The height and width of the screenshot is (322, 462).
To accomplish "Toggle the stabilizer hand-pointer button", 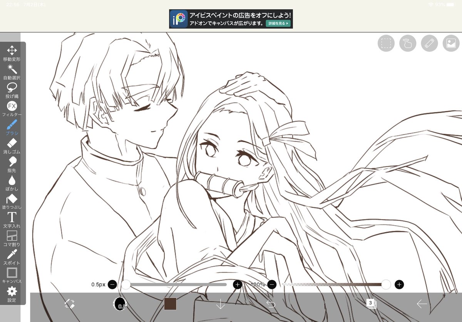I will [x=408, y=43].
